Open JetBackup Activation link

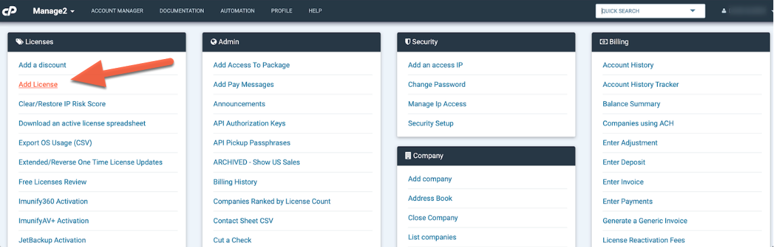coord(52,240)
